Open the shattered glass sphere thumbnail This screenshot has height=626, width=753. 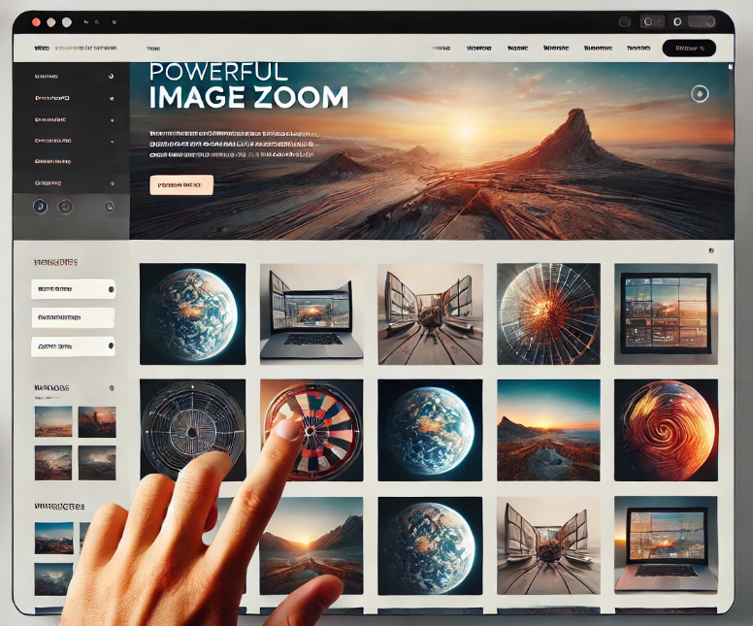(548, 313)
